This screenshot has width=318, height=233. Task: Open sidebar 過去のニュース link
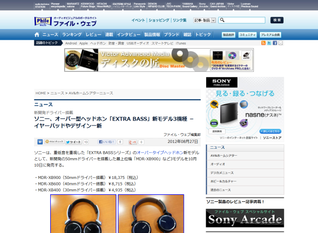tap(245, 190)
